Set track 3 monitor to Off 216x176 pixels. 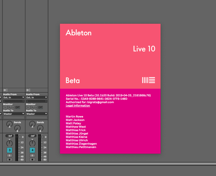click(x=18, y=107)
